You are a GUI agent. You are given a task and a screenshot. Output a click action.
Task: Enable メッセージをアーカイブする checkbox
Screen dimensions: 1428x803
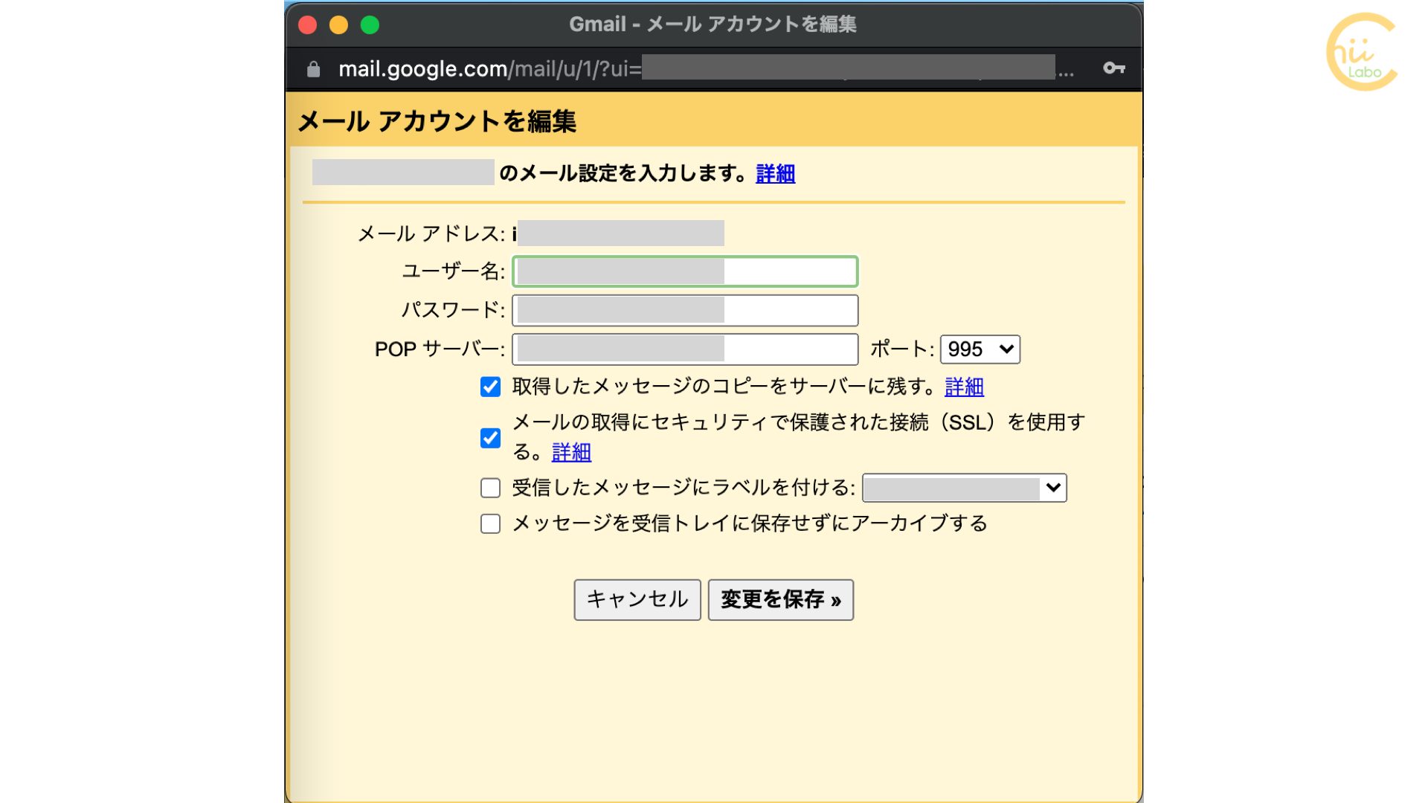(489, 523)
